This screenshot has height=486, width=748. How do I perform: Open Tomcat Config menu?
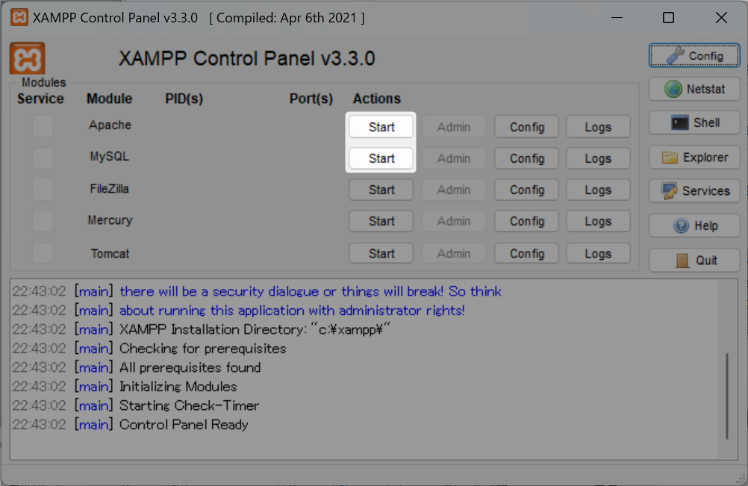click(526, 253)
